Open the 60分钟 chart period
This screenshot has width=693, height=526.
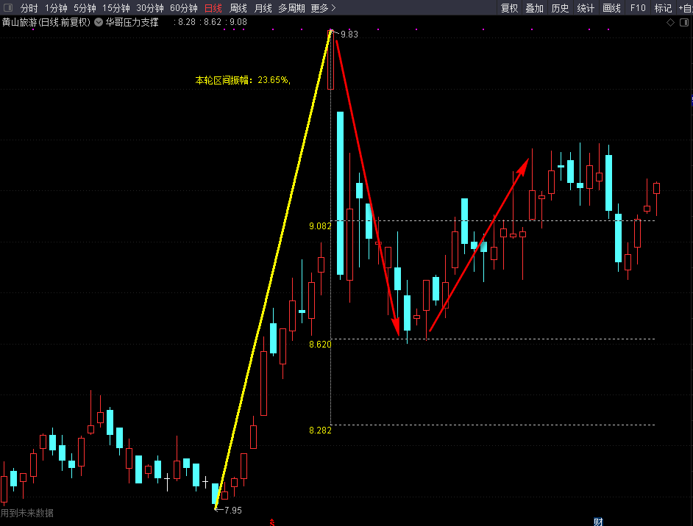click(184, 8)
